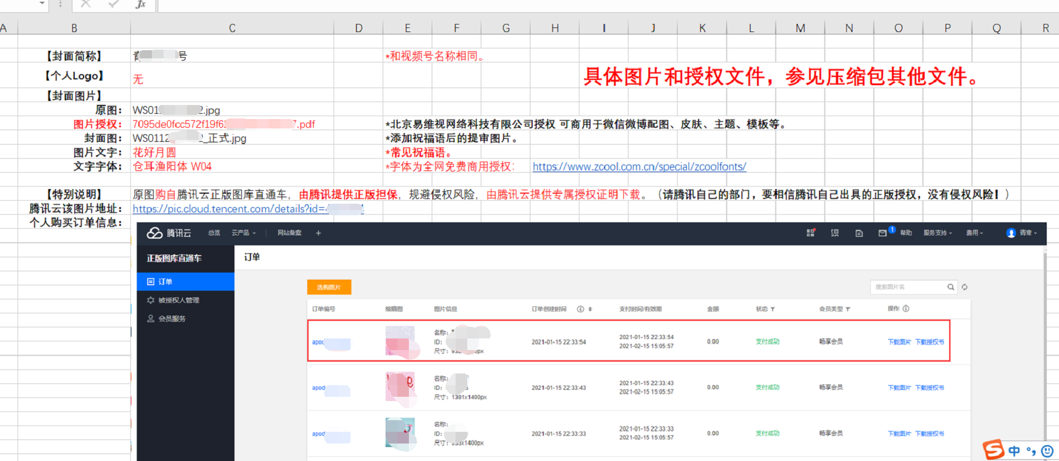The height and width of the screenshot is (461, 1059).
Task: Select 订单 in the left sidebar
Action: point(186,281)
